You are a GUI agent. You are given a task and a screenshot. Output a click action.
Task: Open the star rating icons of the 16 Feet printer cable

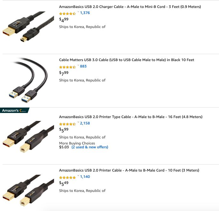pyautogui.click(x=67, y=124)
